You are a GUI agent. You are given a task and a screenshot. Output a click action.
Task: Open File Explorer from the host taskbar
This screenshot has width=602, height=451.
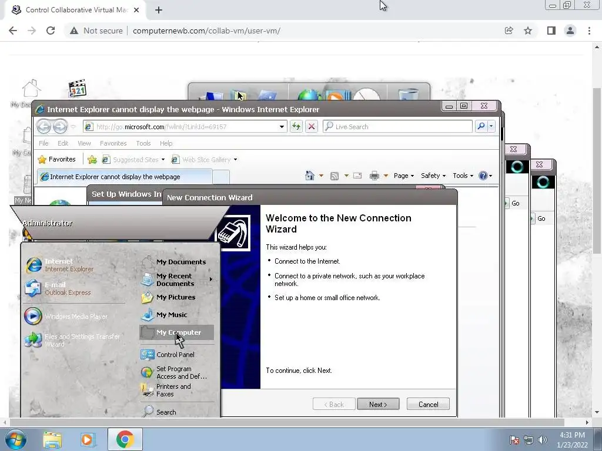(x=52, y=439)
